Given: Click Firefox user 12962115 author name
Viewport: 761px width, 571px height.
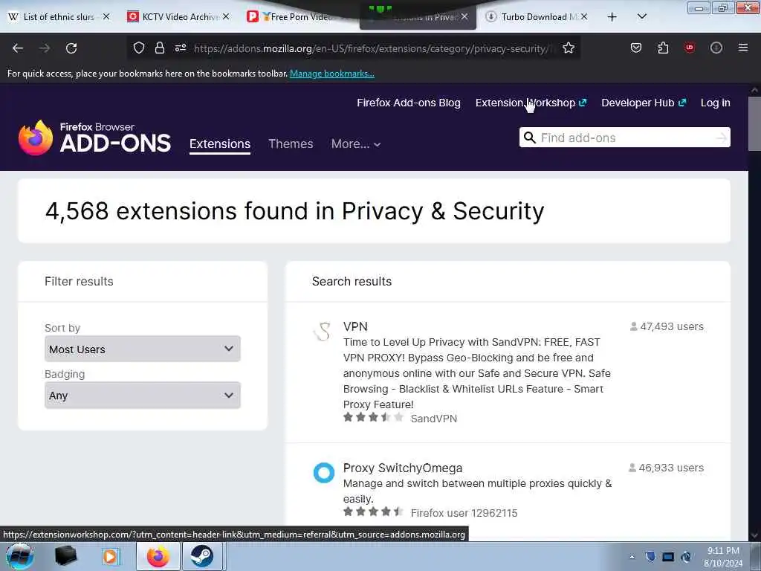Looking at the screenshot, I should (x=464, y=513).
